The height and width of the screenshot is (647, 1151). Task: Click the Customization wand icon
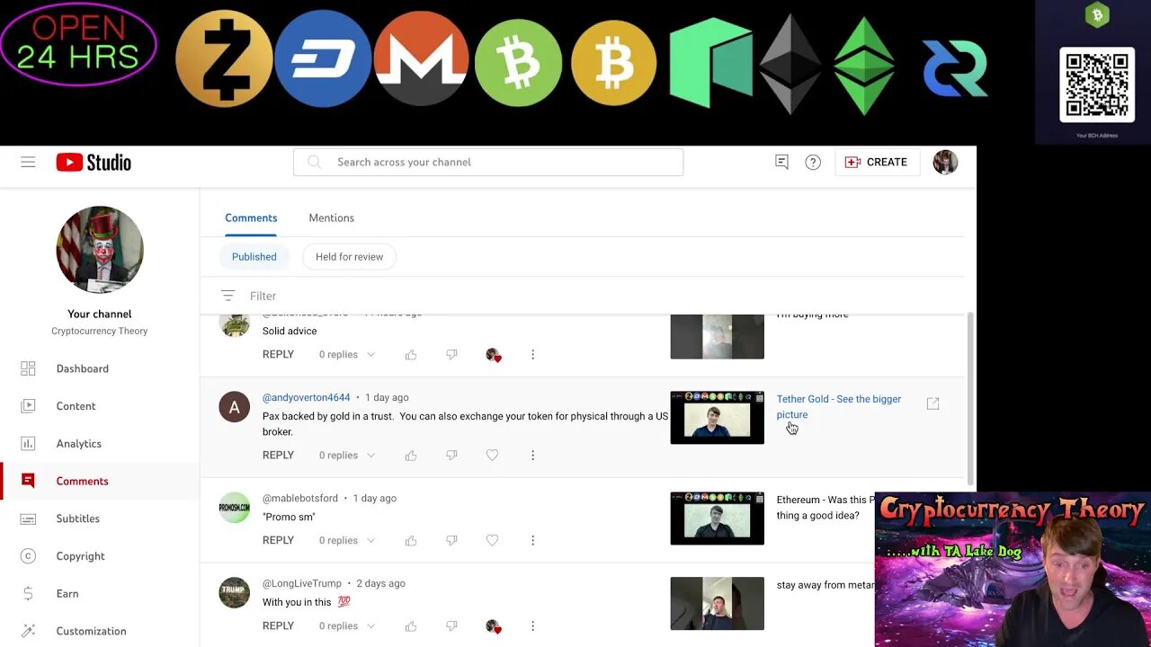(x=28, y=631)
